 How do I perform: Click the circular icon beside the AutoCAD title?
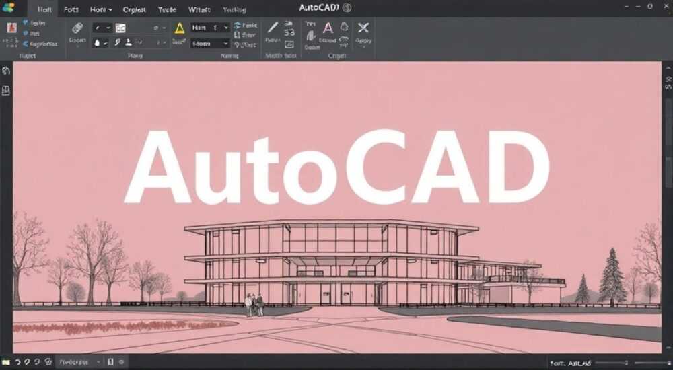347,7
